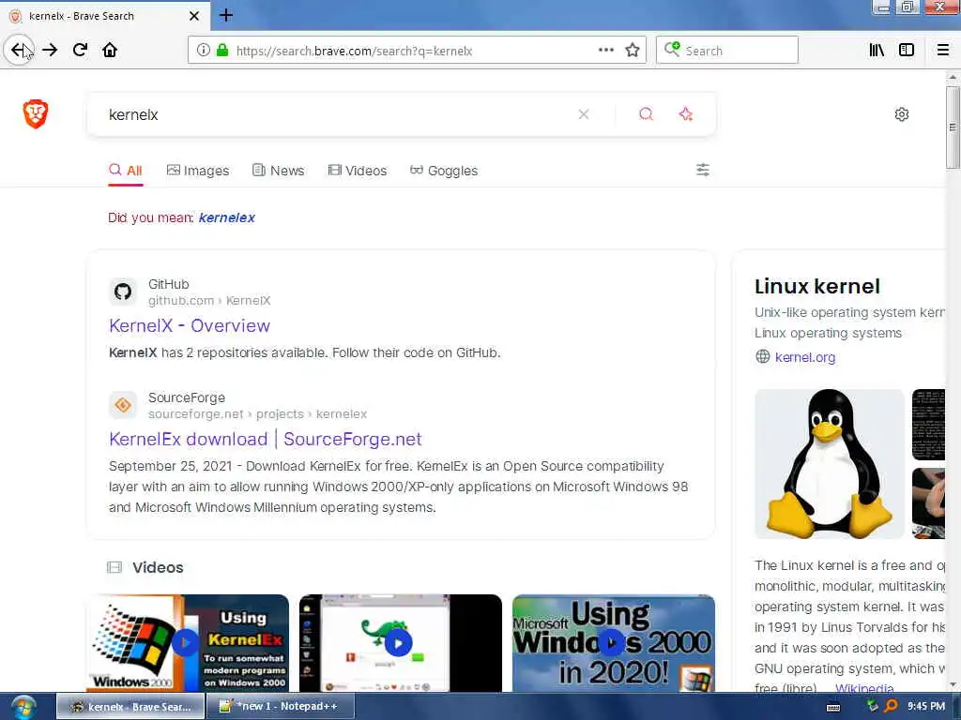Viewport: 961px width, 720px height.
Task: Click the globe icon beside kernel.org
Action: pos(762,357)
